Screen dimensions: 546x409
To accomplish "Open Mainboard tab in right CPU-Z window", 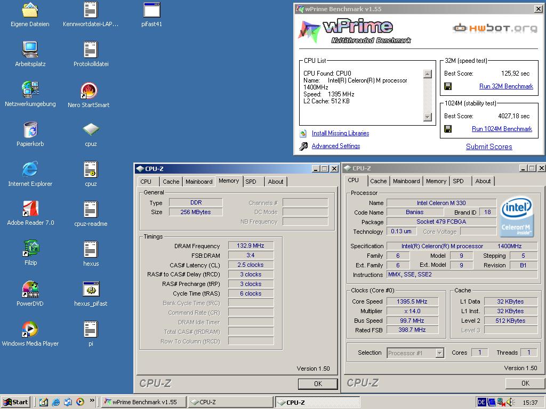I will click(x=406, y=181).
